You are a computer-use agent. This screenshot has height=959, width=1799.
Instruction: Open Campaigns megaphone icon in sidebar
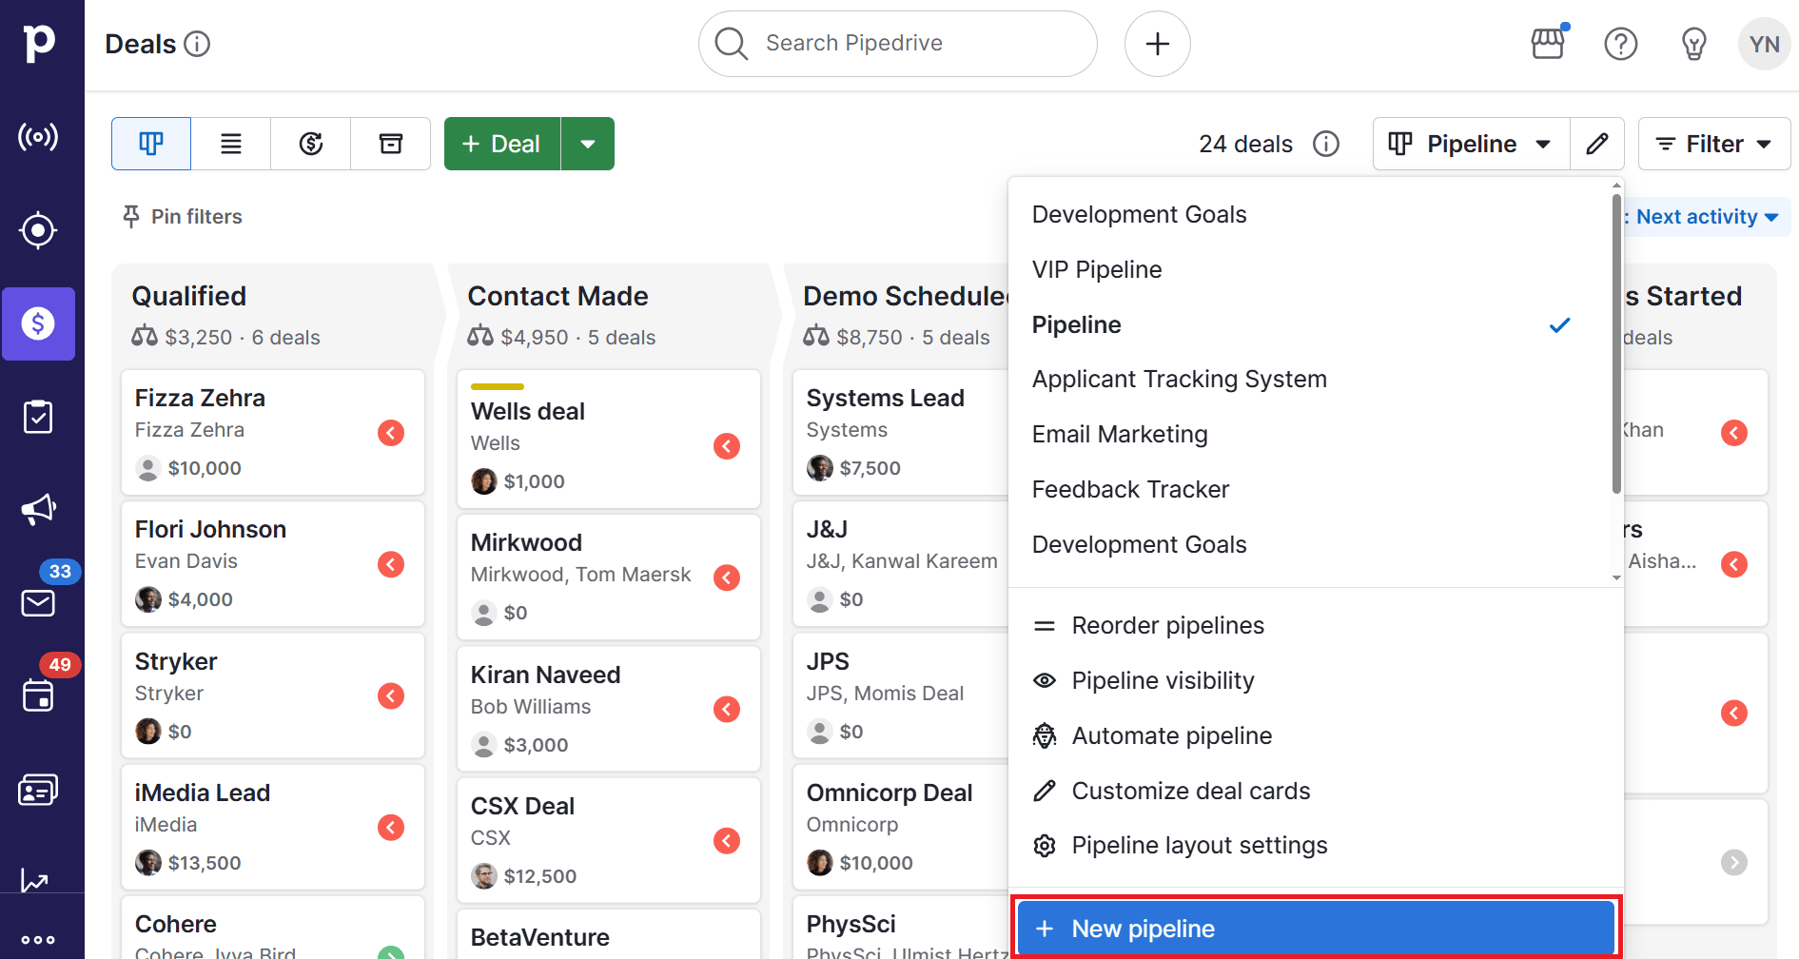point(38,510)
